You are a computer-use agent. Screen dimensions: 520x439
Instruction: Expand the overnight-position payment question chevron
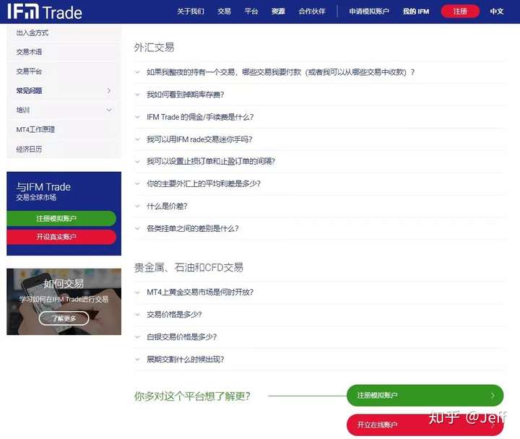(137, 72)
